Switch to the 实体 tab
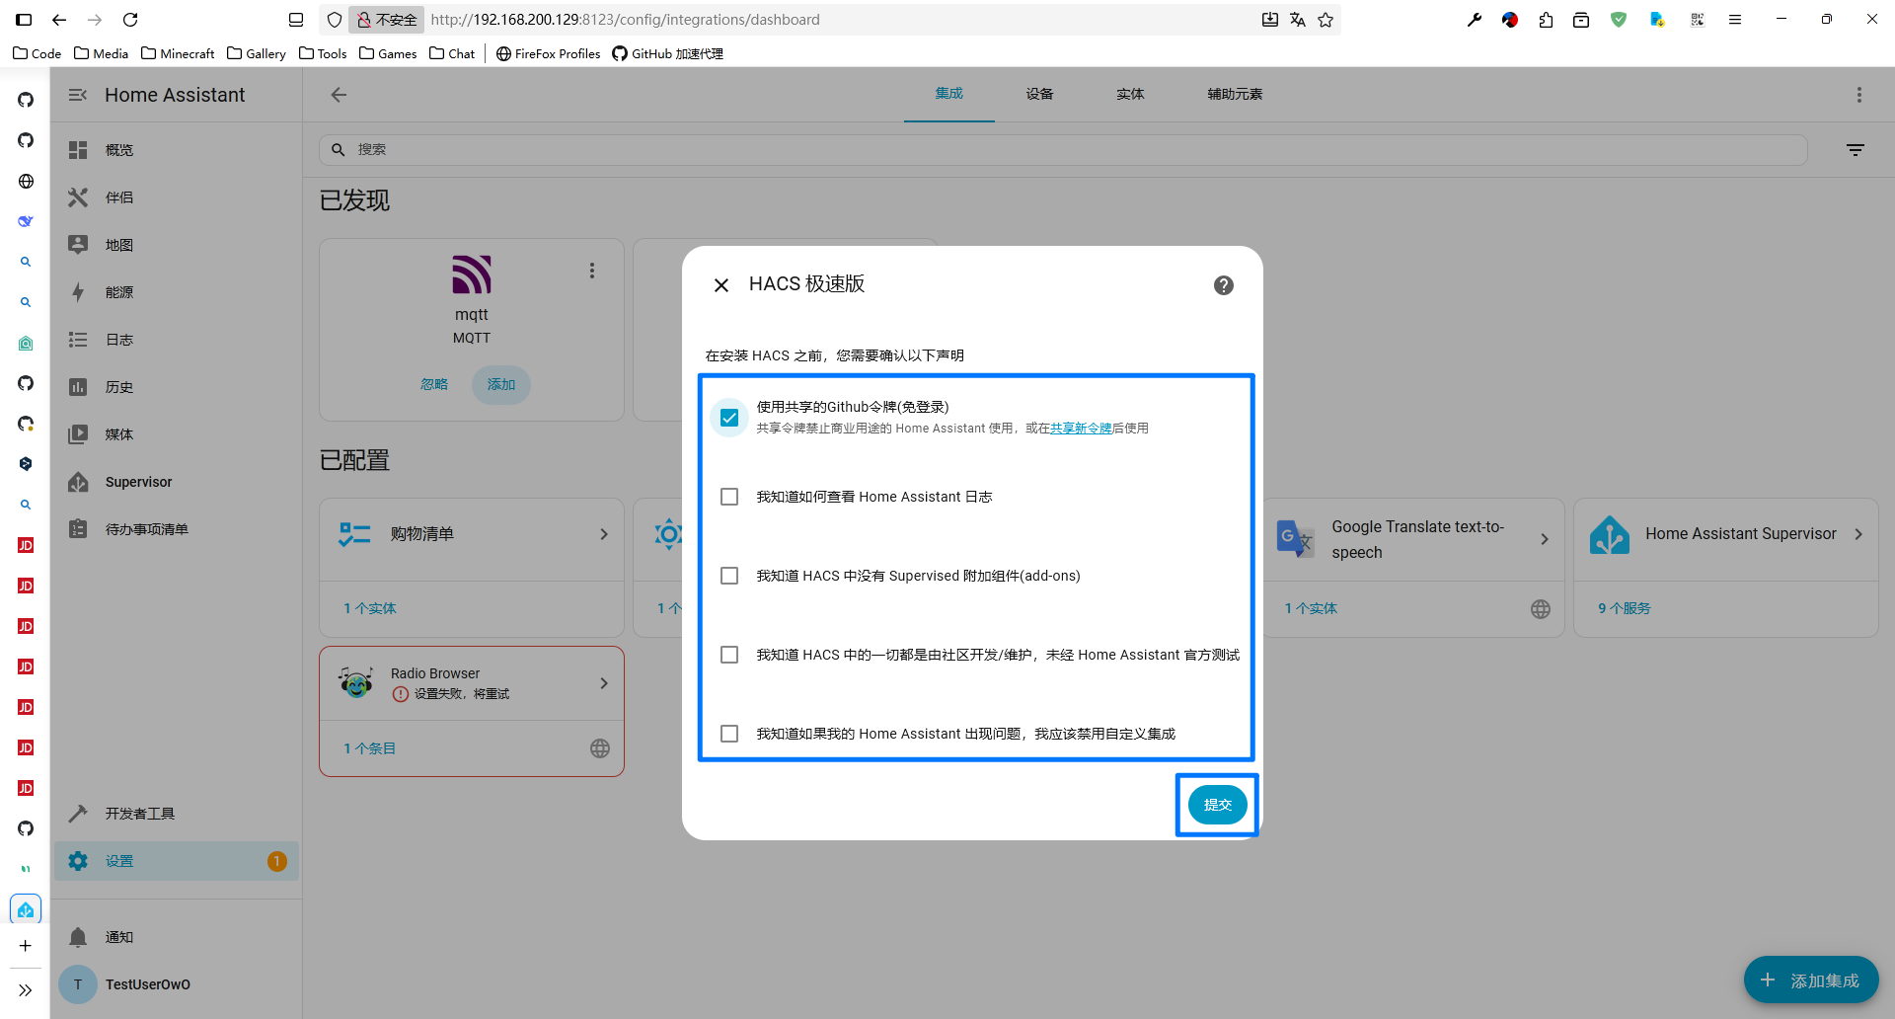The width and height of the screenshot is (1895, 1019). (x=1130, y=94)
